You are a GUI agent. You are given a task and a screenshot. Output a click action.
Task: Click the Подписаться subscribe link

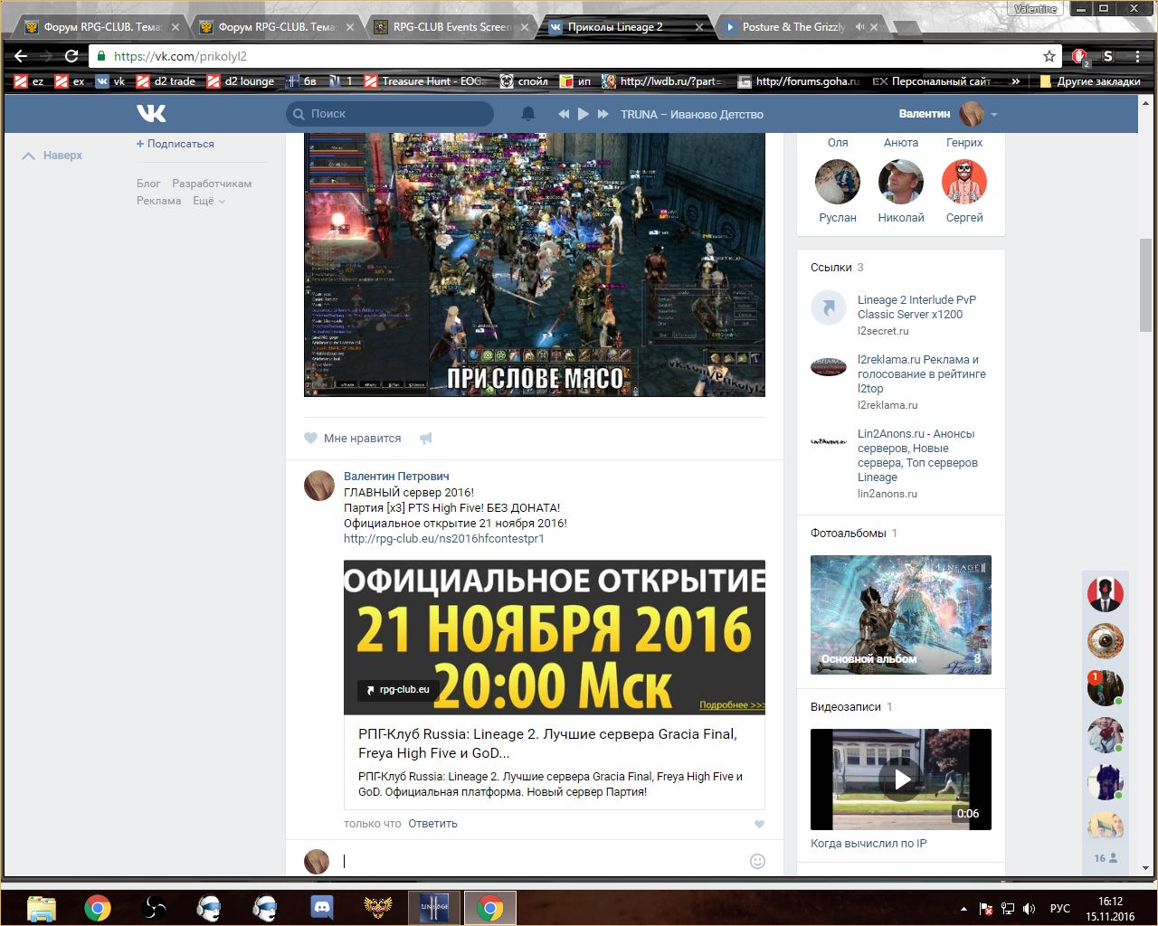176,144
